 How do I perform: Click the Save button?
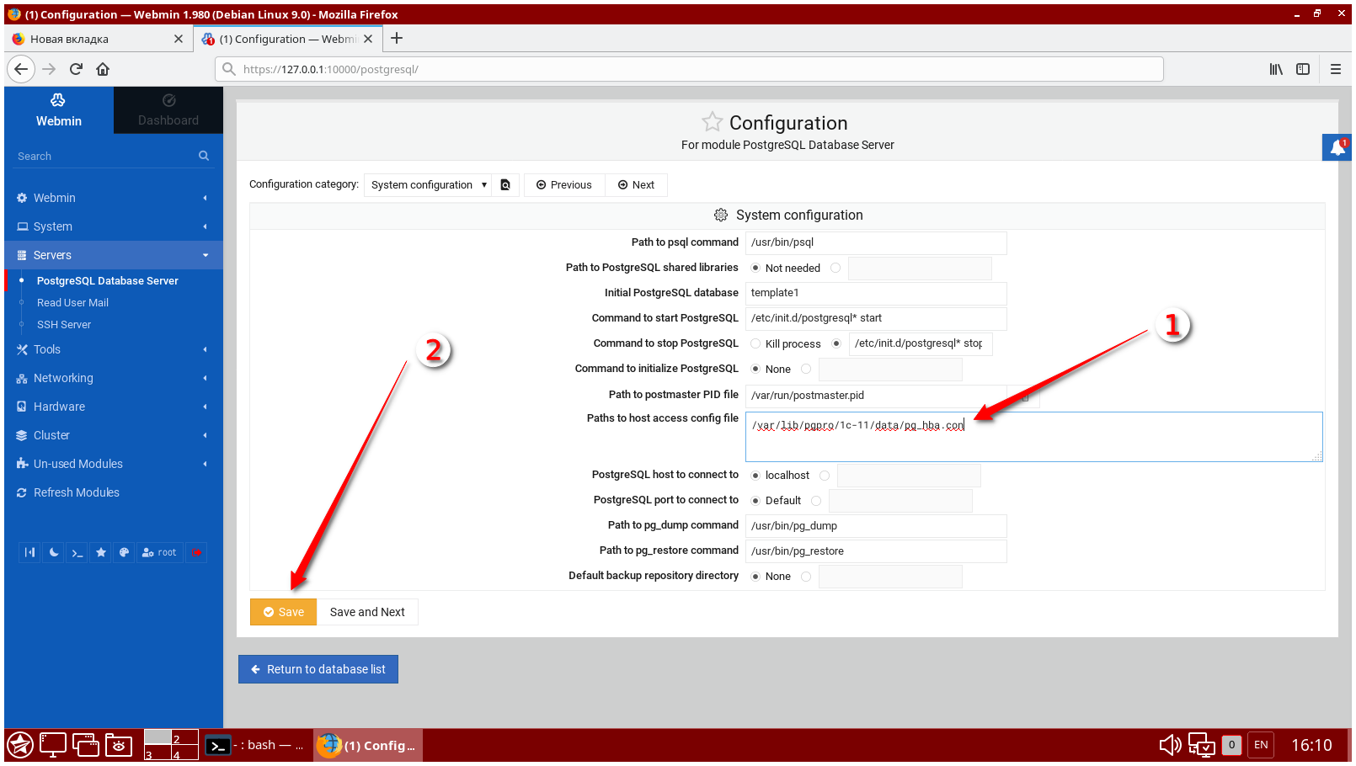tap(284, 612)
